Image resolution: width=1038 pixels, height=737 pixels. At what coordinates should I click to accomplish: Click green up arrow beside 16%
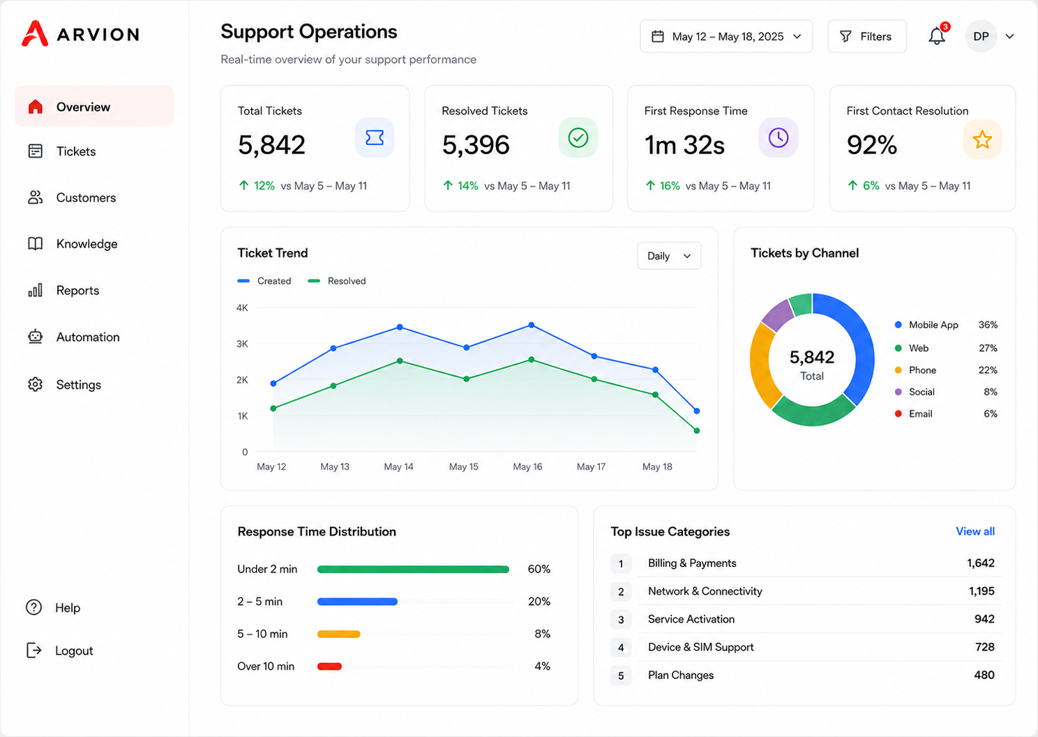pos(650,185)
